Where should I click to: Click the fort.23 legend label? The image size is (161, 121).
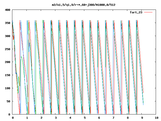point(136,12)
